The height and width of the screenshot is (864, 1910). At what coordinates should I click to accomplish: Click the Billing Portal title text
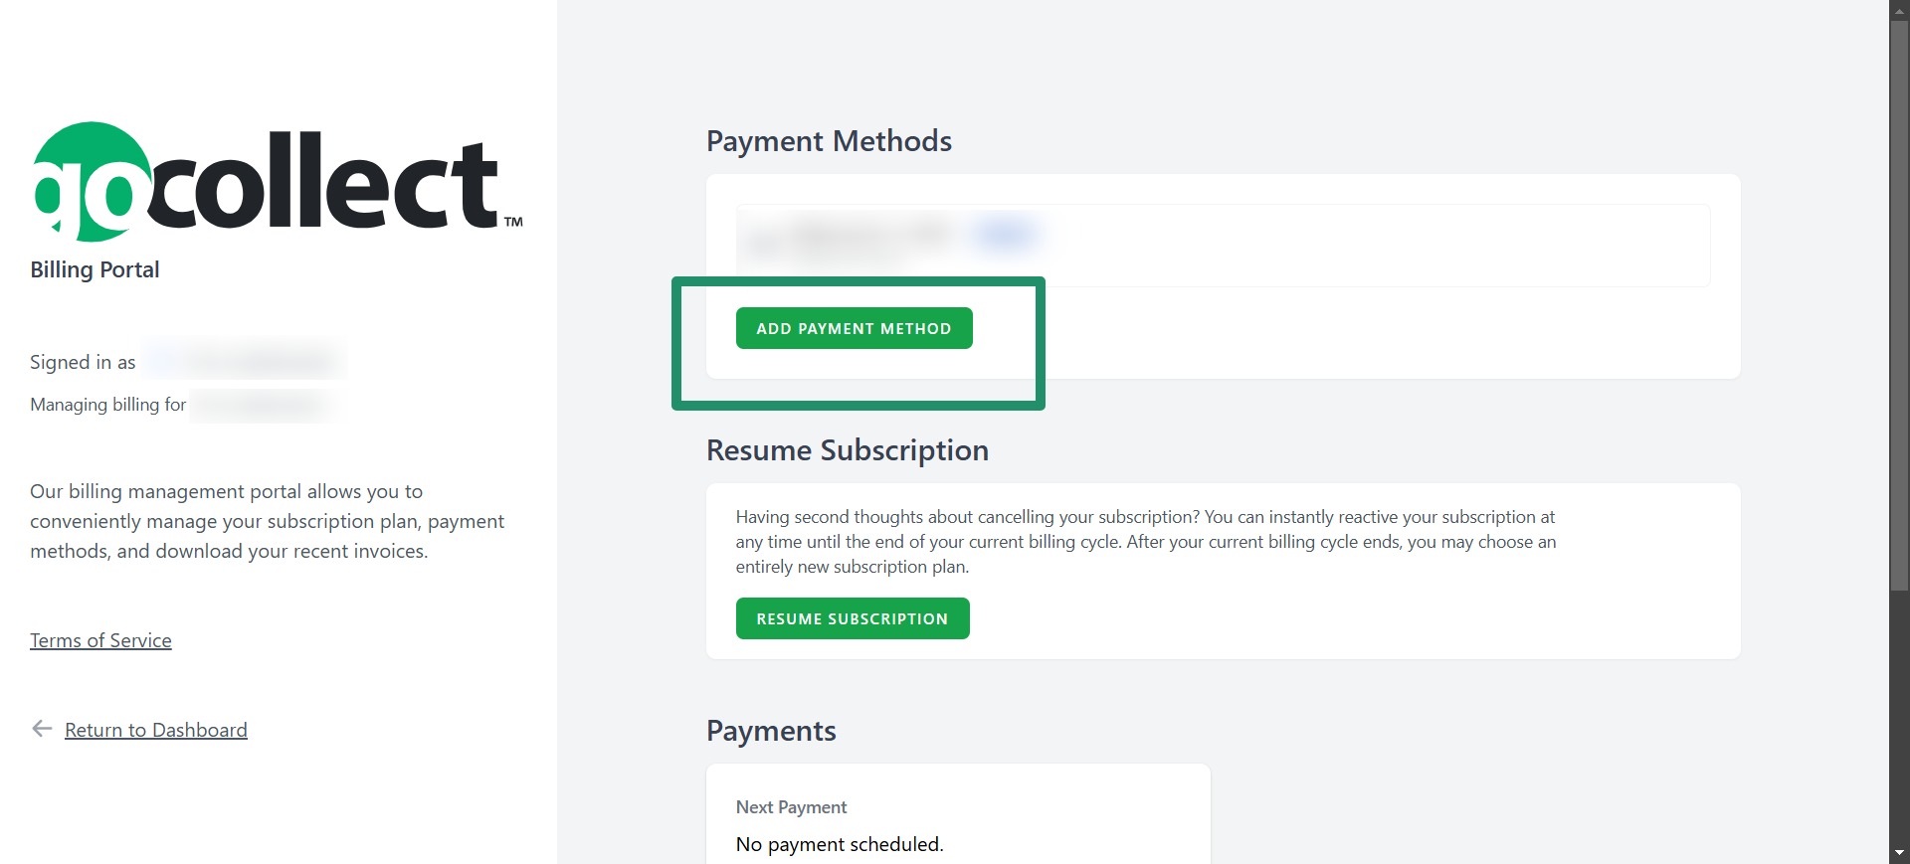click(95, 269)
